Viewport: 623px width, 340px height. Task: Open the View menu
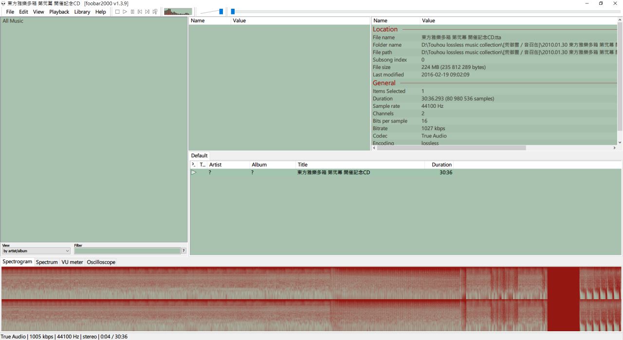click(38, 12)
